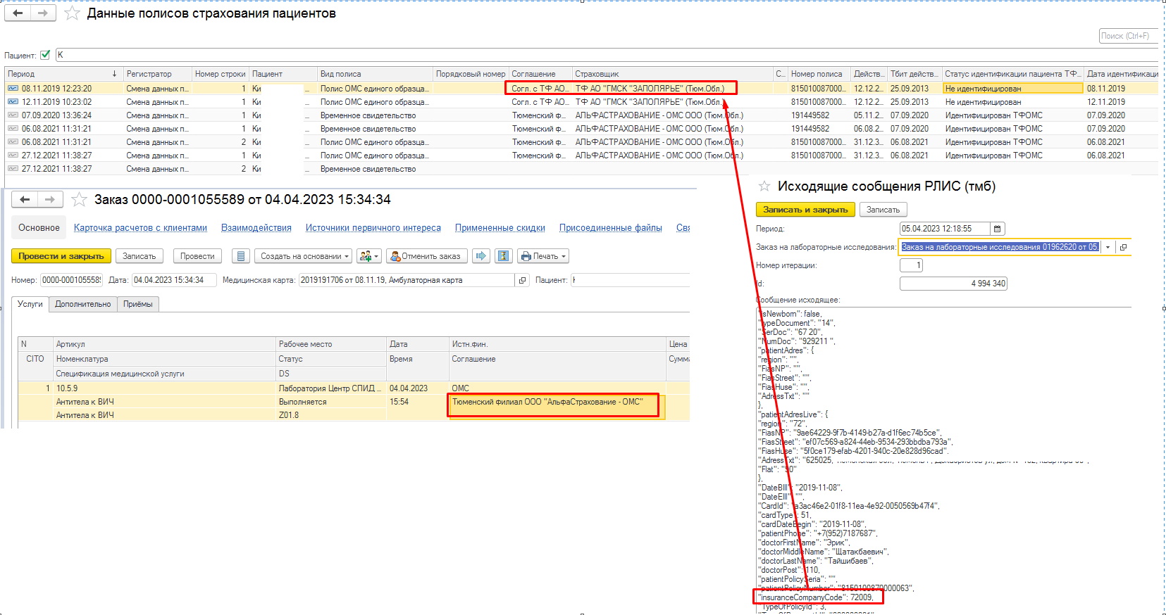Click the hourglass icon in the order toolbar
Viewport: 1166px width, 615px height.
tap(503, 256)
